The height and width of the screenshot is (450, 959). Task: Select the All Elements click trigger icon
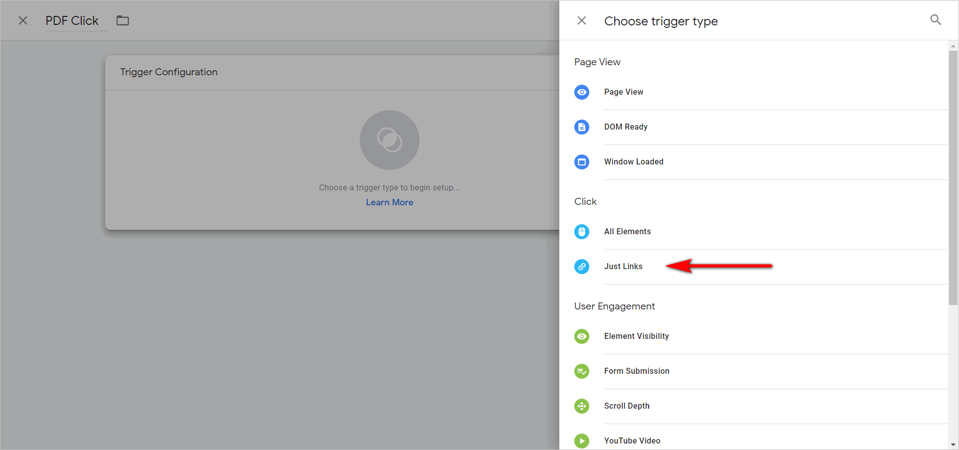click(x=582, y=231)
